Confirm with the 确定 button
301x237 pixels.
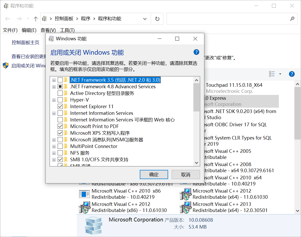point(154,174)
